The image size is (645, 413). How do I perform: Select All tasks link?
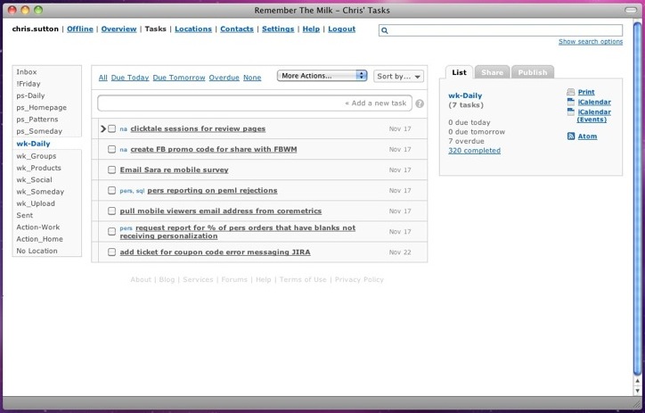102,78
